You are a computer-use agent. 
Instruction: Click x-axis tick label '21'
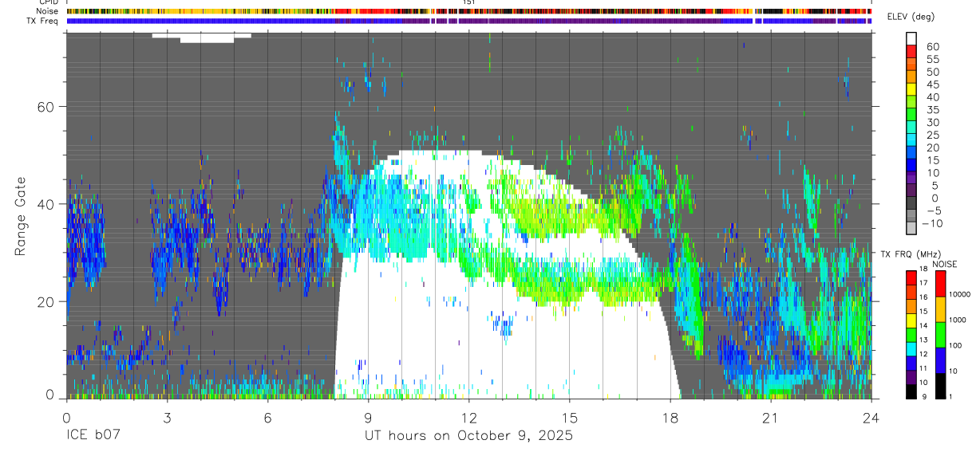pyautogui.click(x=771, y=418)
